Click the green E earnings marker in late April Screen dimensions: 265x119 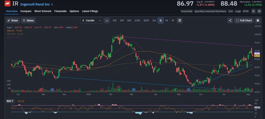click(x=175, y=90)
